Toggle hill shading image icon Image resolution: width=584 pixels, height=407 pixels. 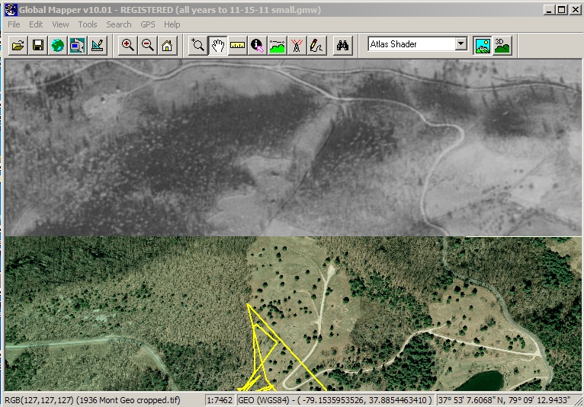tap(483, 46)
